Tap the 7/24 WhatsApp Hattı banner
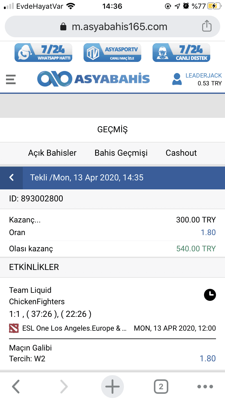 [x=43, y=53]
